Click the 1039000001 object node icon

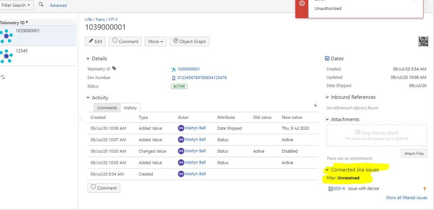6,36
